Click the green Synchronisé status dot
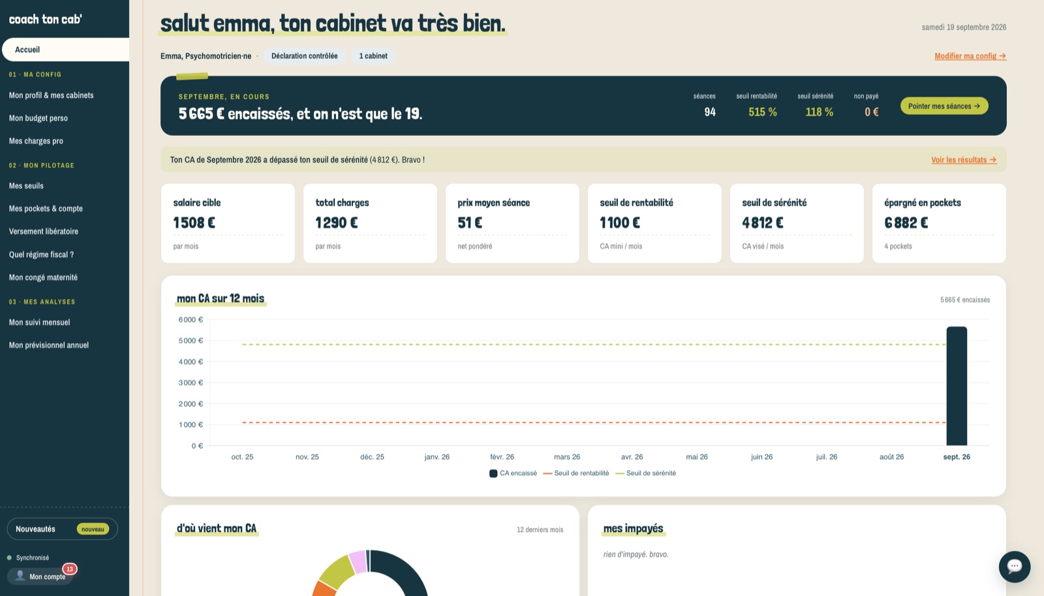This screenshot has width=1044, height=596. point(9,557)
